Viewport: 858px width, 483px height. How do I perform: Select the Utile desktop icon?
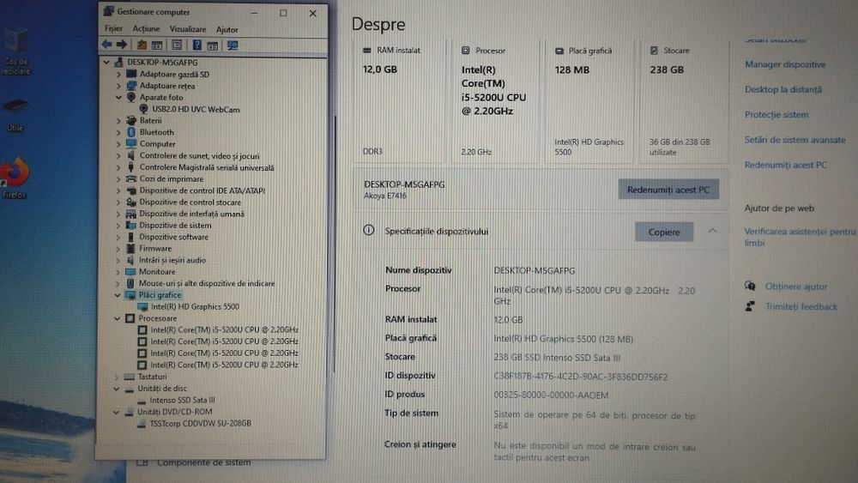[15, 115]
